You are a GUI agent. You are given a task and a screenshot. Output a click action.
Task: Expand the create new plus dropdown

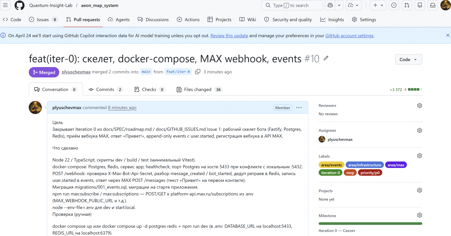click(378, 5)
